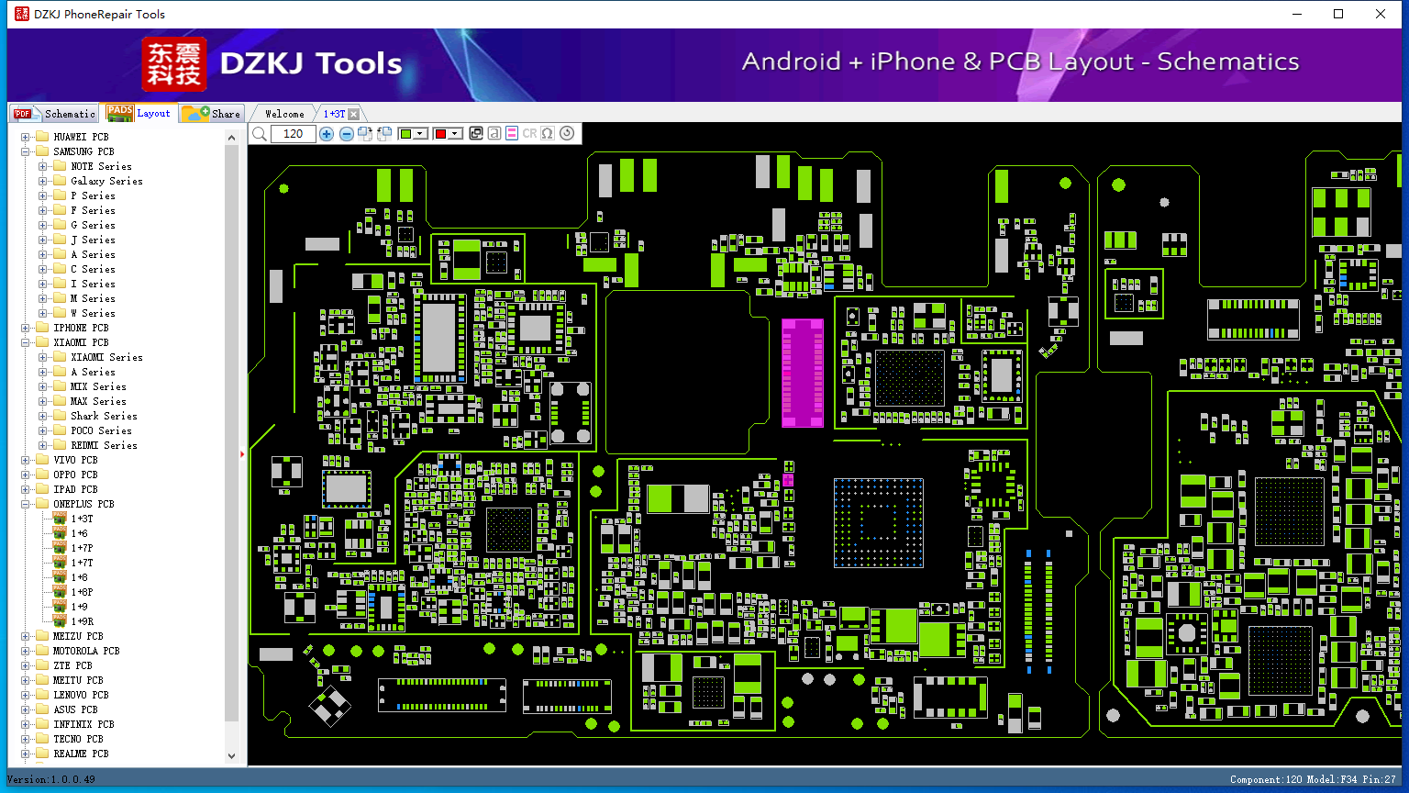Toggle the pink pad highlight icon
Screen dimensions: 1409x793
512,133
